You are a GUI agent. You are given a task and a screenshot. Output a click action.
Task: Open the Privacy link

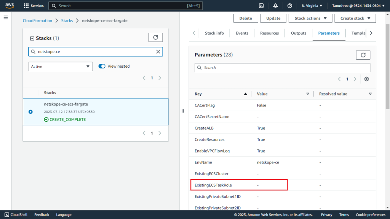(326, 215)
